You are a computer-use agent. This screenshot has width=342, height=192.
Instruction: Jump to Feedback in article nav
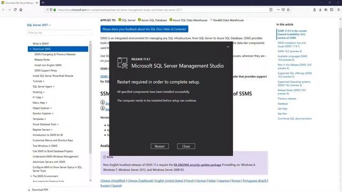[283, 104]
